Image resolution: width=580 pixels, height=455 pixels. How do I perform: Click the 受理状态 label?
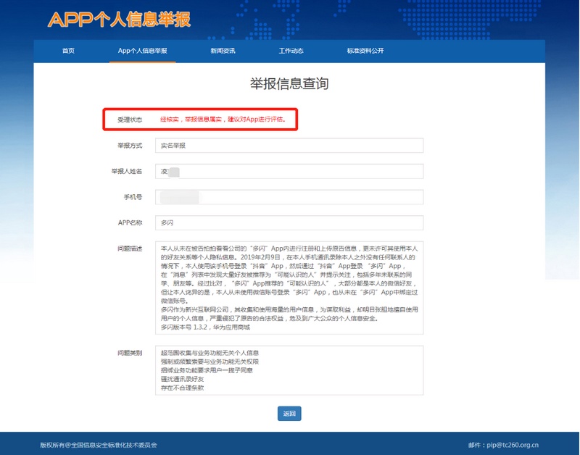coord(130,120)
